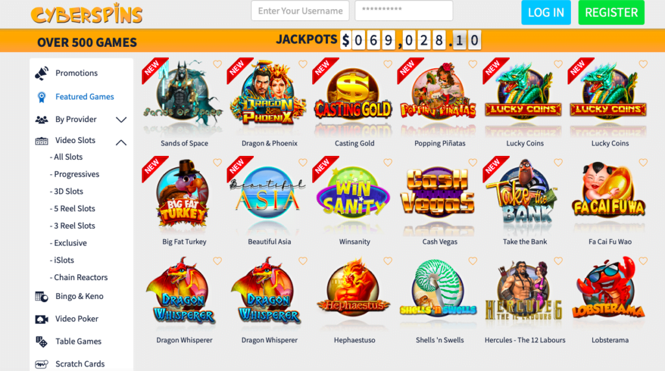The width and height of the screenshot is (665, 371).
Task: Click the green REGISTER button
Action: [611, 12]
